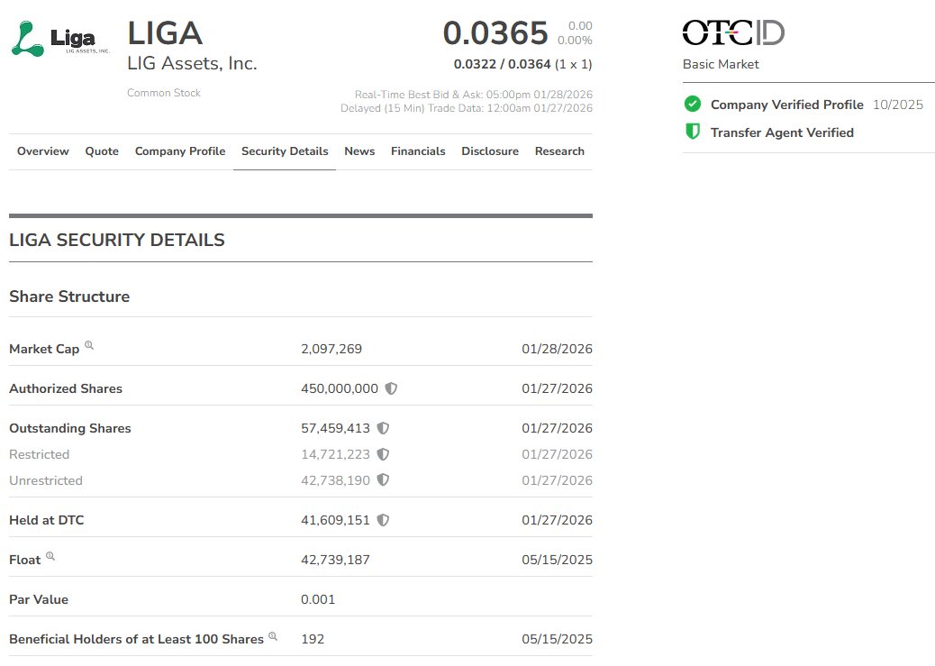Click the Liga company logo
Viewport: 935px width, 666px height.
coord(60,39)
